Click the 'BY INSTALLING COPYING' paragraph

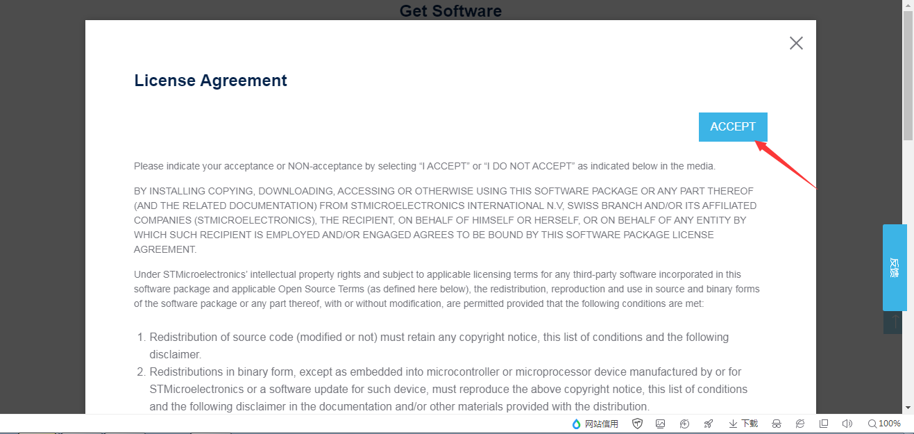click(x=445, y=220)
